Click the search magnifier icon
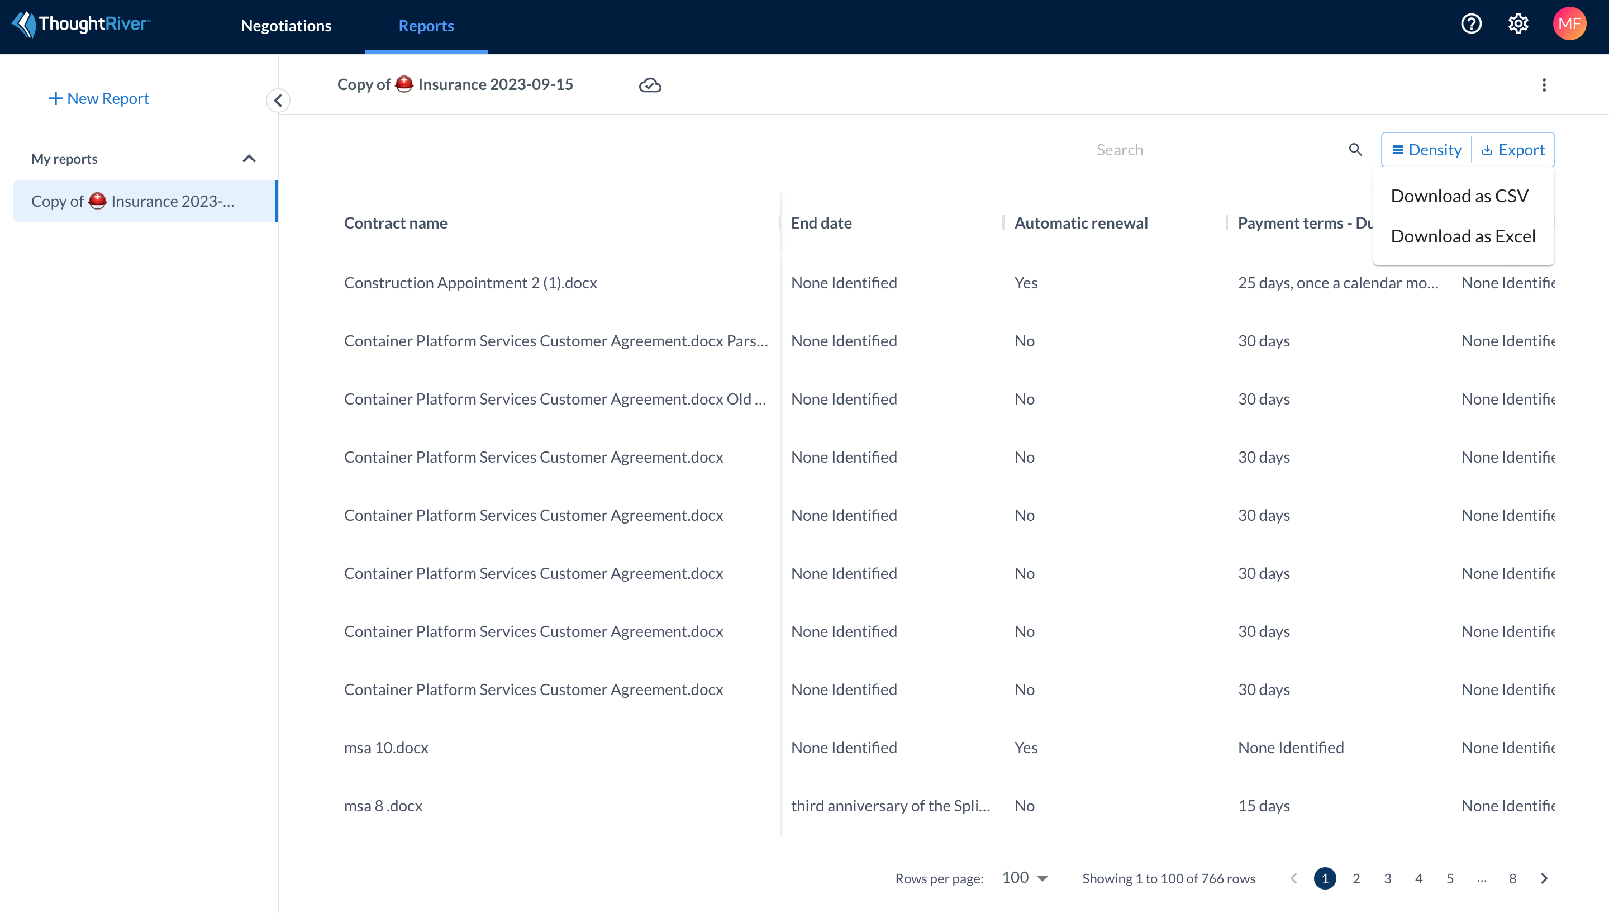This screenshot has width=1609, height=913. [x=1355, y=150]
